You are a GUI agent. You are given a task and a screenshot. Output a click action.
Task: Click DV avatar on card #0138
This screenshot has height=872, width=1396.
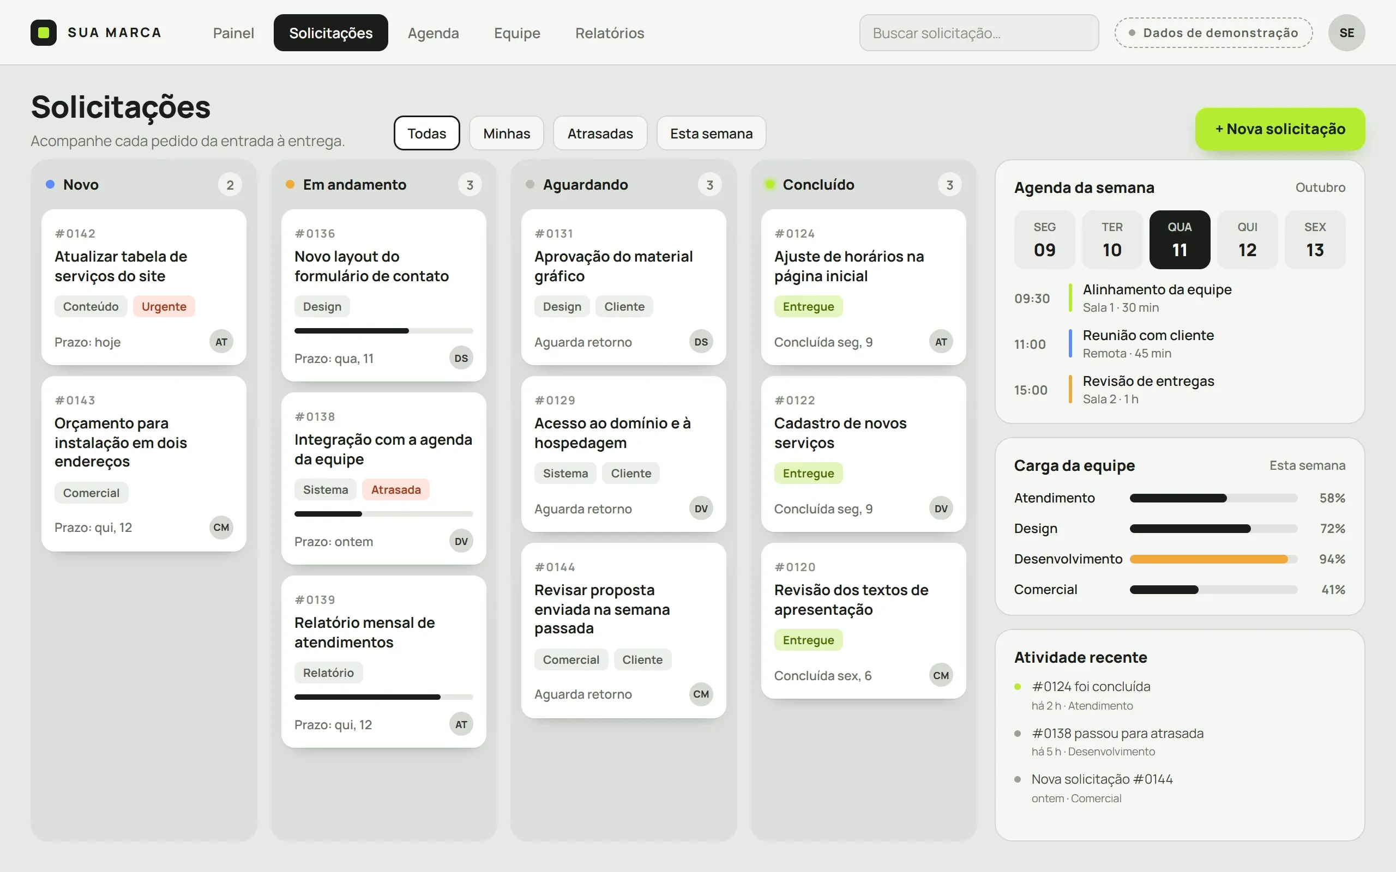click(x=461, y=541)
